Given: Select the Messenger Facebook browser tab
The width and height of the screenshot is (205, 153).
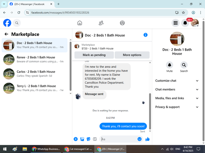Looking at the screenshot, I should [x=31, y=4].
